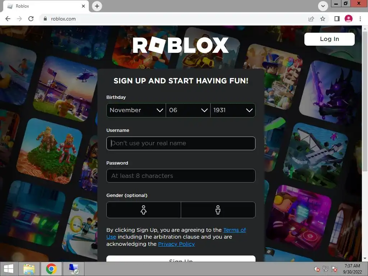368x276 pixels.
Task: Restore down the Chrome window
Action: point(346,3)
